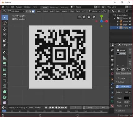
Task: Click the material Color swatch
Action: tap(126, 98)
